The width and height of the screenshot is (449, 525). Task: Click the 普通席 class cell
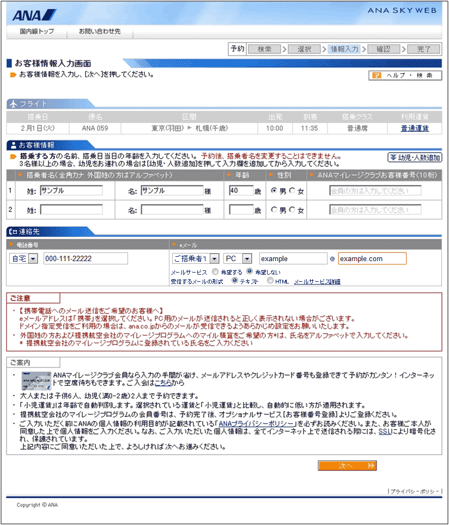[357, 128]
